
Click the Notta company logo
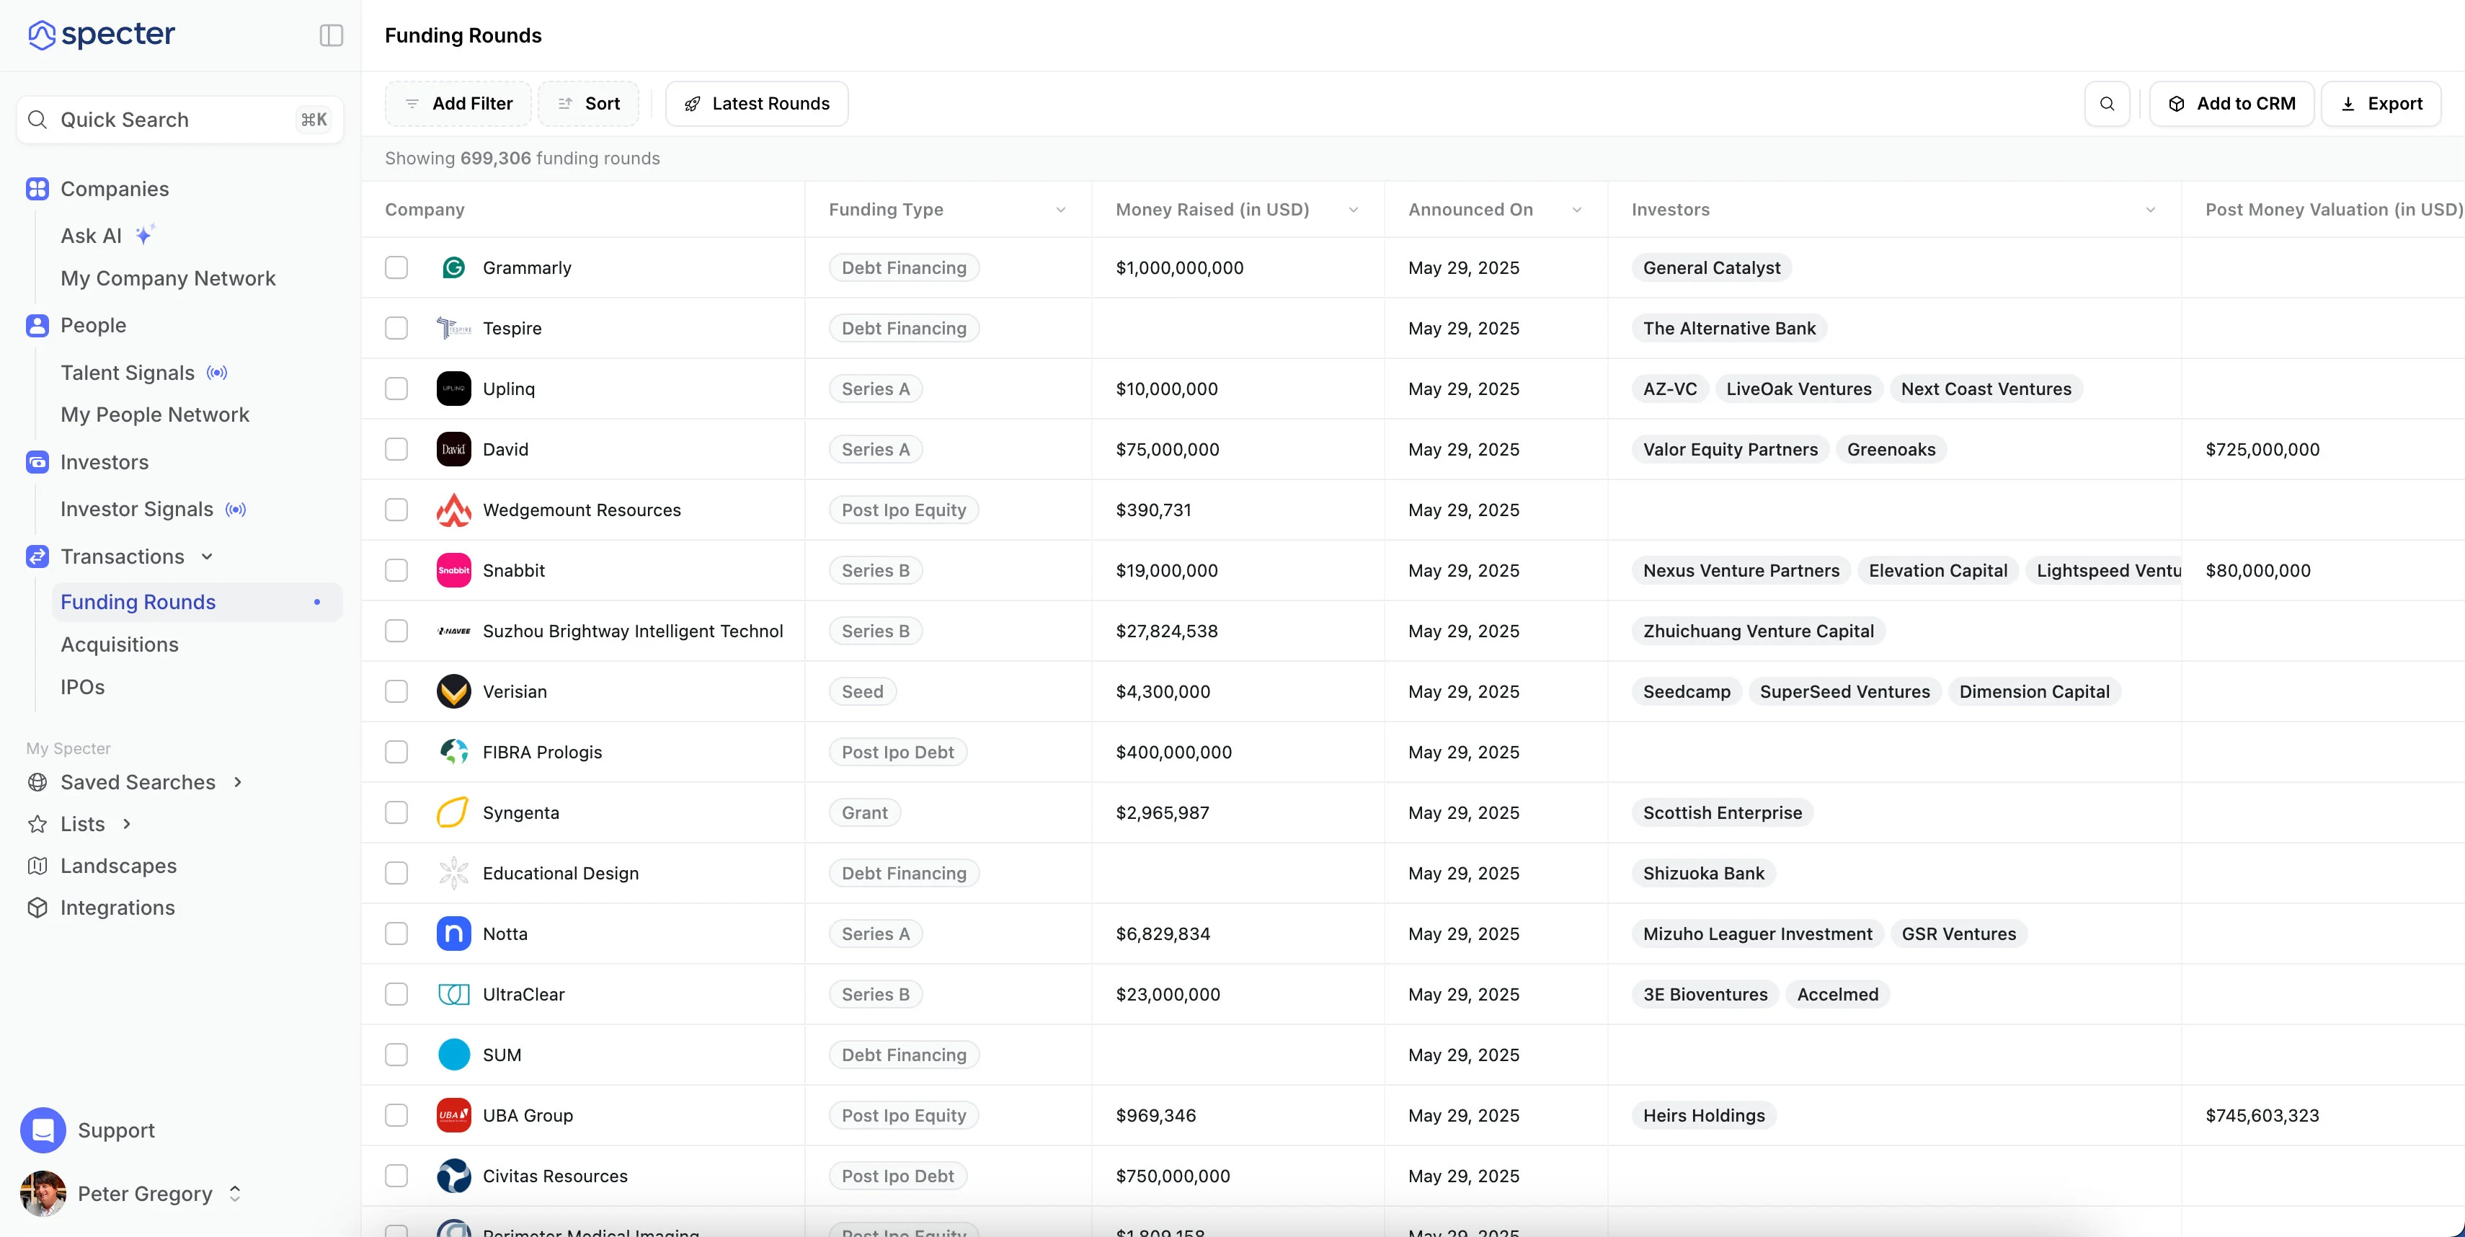[x=453, y=934]
